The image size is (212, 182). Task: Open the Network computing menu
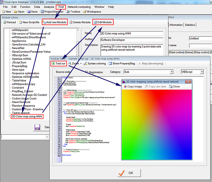click(x=79, y=7)
